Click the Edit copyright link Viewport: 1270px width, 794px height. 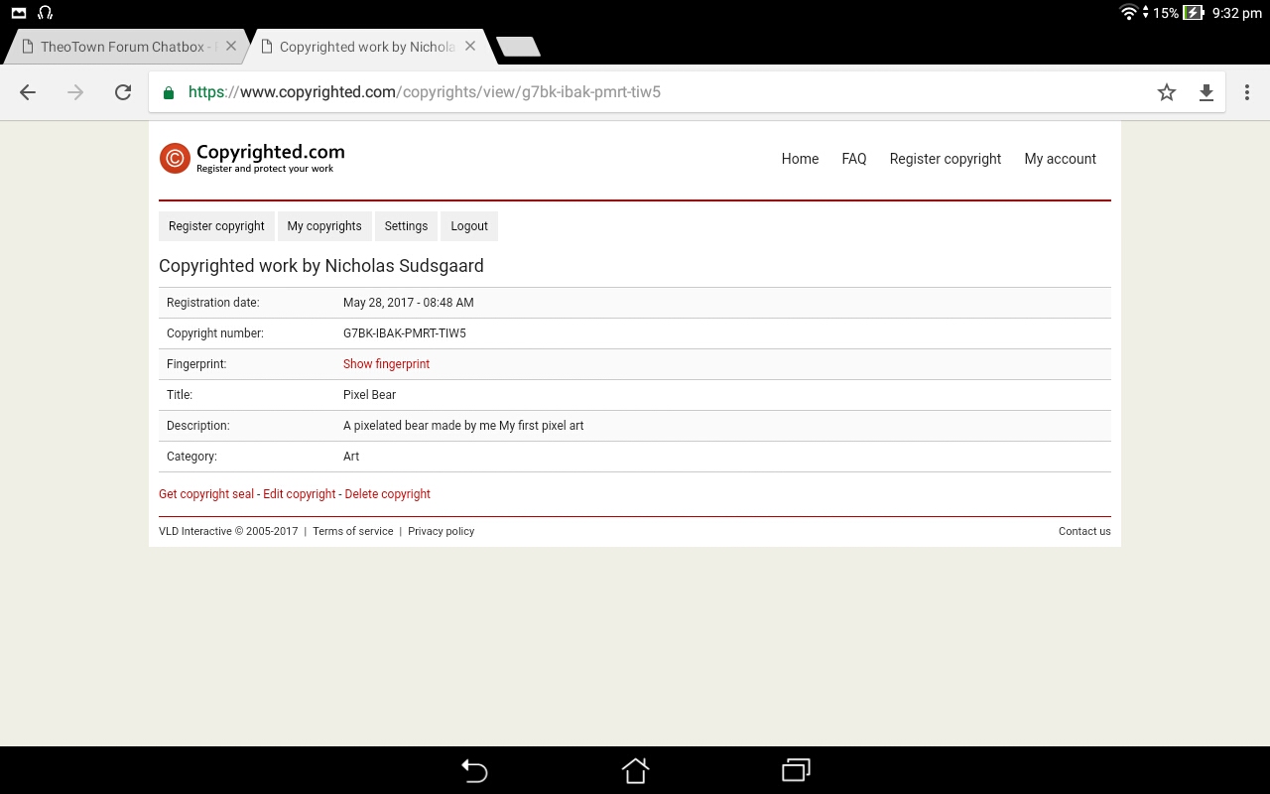300,494
